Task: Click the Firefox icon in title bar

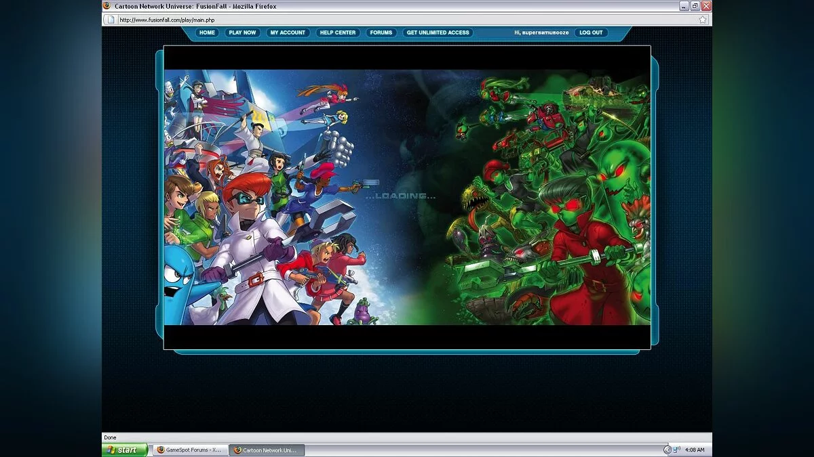Action: click(106, 6)
